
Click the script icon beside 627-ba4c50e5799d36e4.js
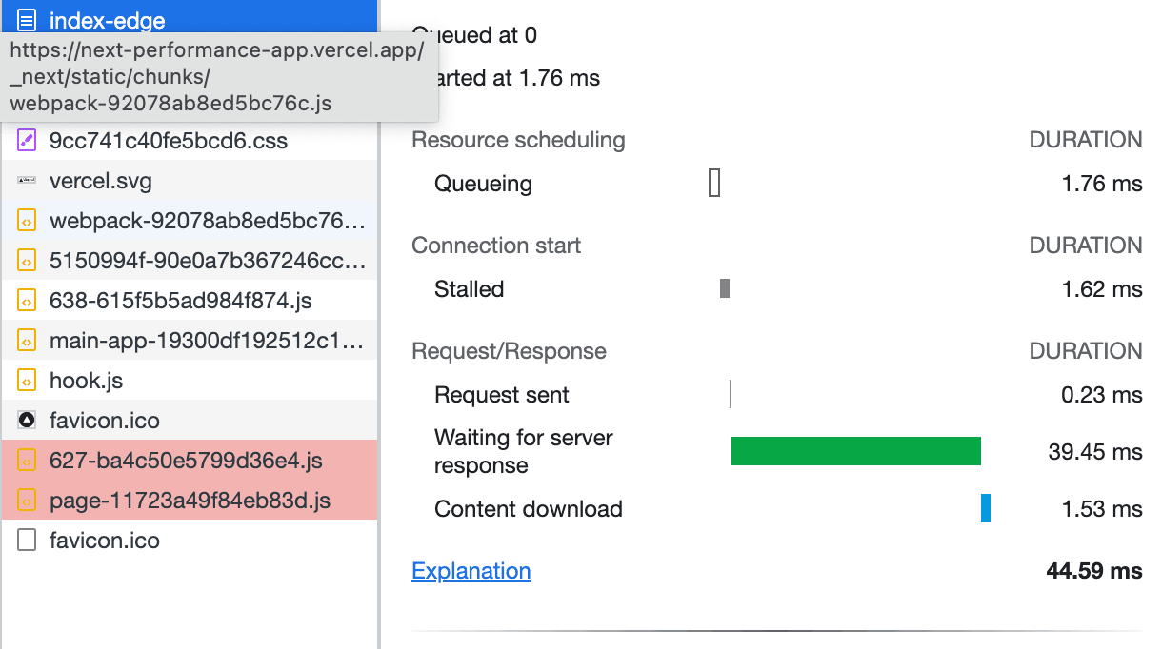28,461
